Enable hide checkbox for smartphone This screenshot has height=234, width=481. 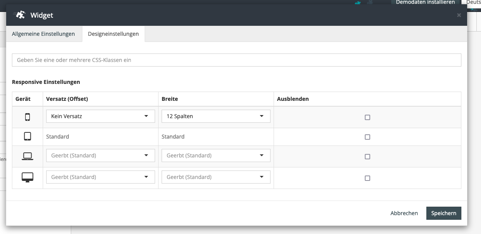pyautogui.click(x=367, y=117)
